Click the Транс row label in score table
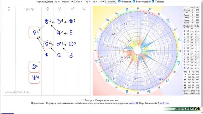 [187, 15]
